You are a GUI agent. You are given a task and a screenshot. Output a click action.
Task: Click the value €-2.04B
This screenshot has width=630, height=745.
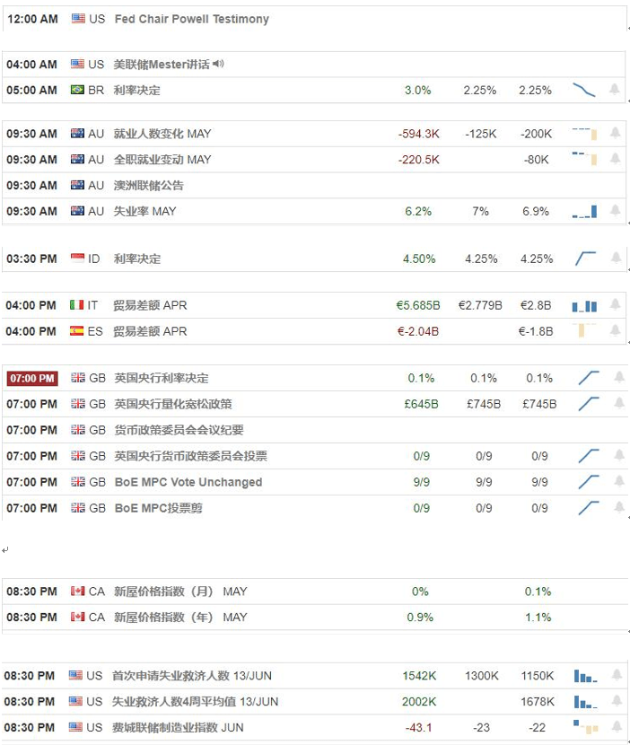click(418, 331)
